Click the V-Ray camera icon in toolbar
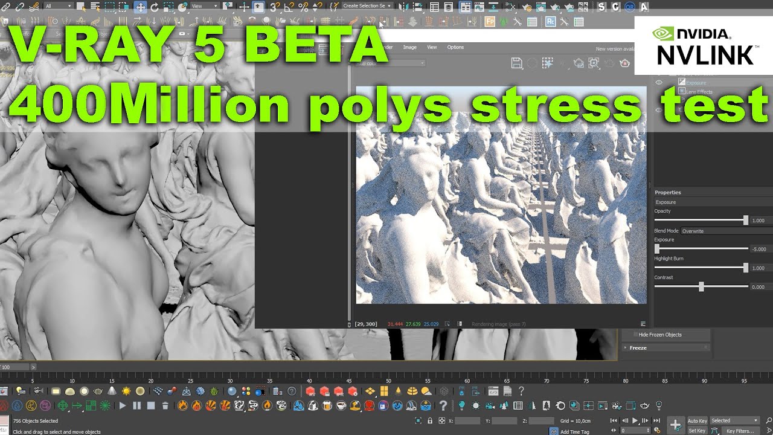The height and width of the screenshot is (435, 773). pyautogui.click(x=38, y=391)
